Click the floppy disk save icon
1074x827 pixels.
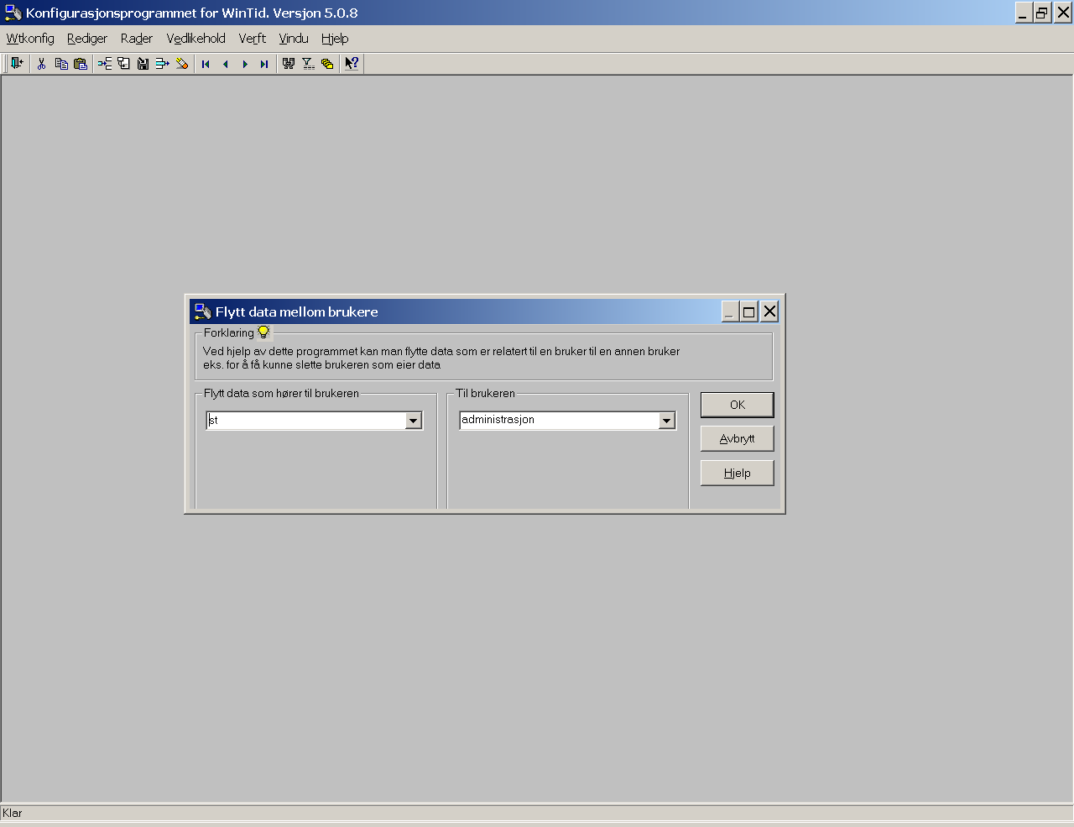[143, 63]
